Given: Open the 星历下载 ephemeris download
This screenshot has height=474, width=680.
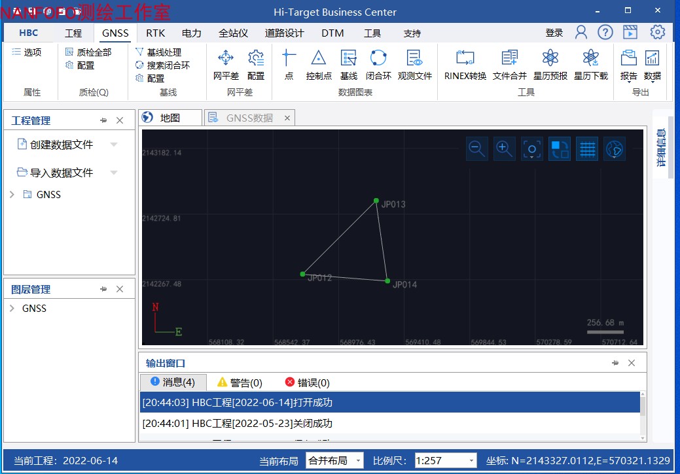Looking at the screenshot, I should 590,65.
